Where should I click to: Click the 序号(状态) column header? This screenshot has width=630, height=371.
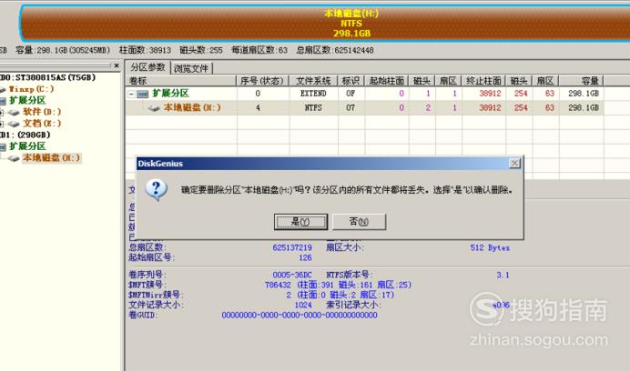pyautogui.click(x=262, y=81)
